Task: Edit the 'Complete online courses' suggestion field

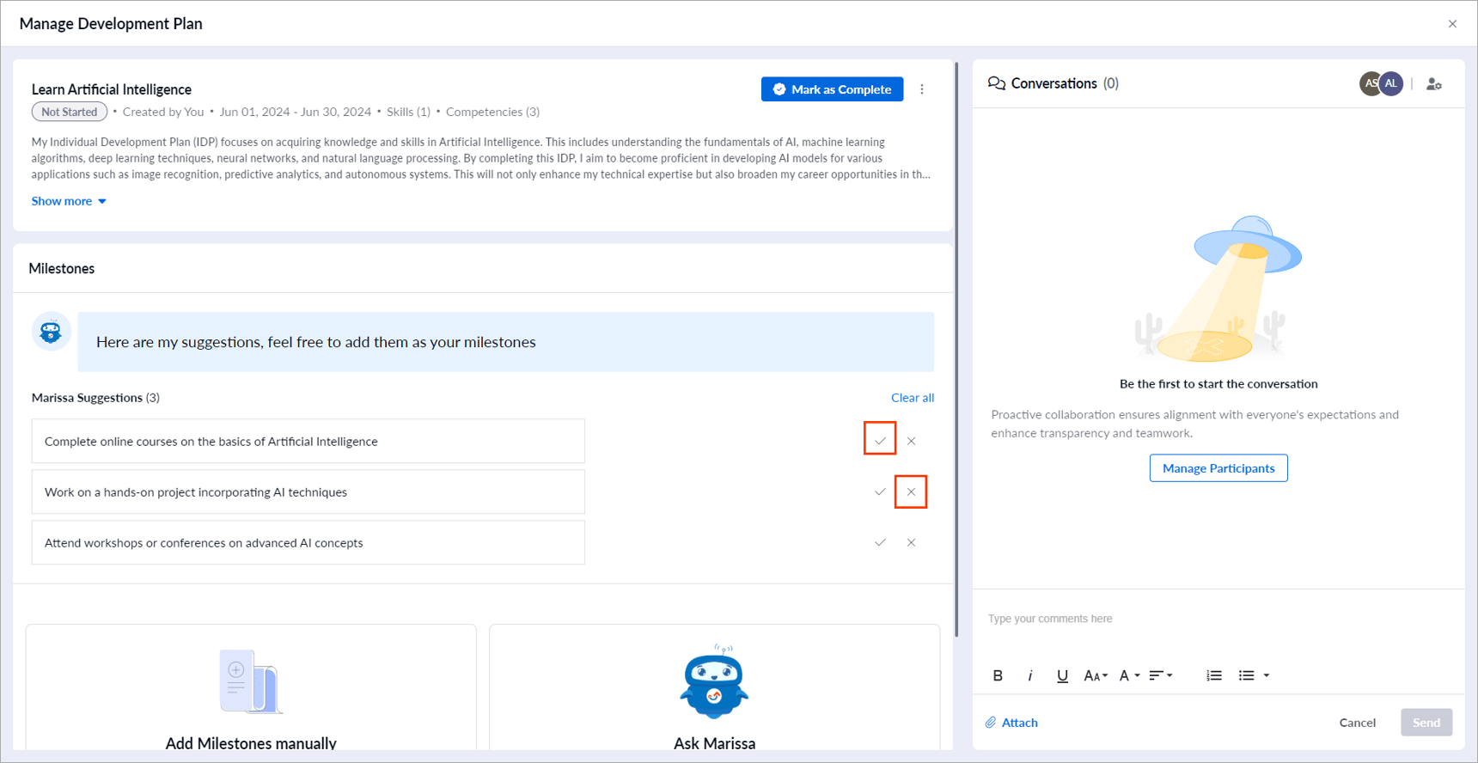Action: pos(308,441)
